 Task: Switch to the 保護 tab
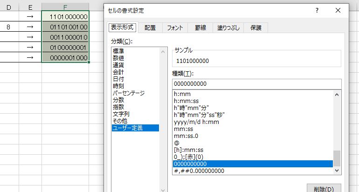(x=256, y=27)
